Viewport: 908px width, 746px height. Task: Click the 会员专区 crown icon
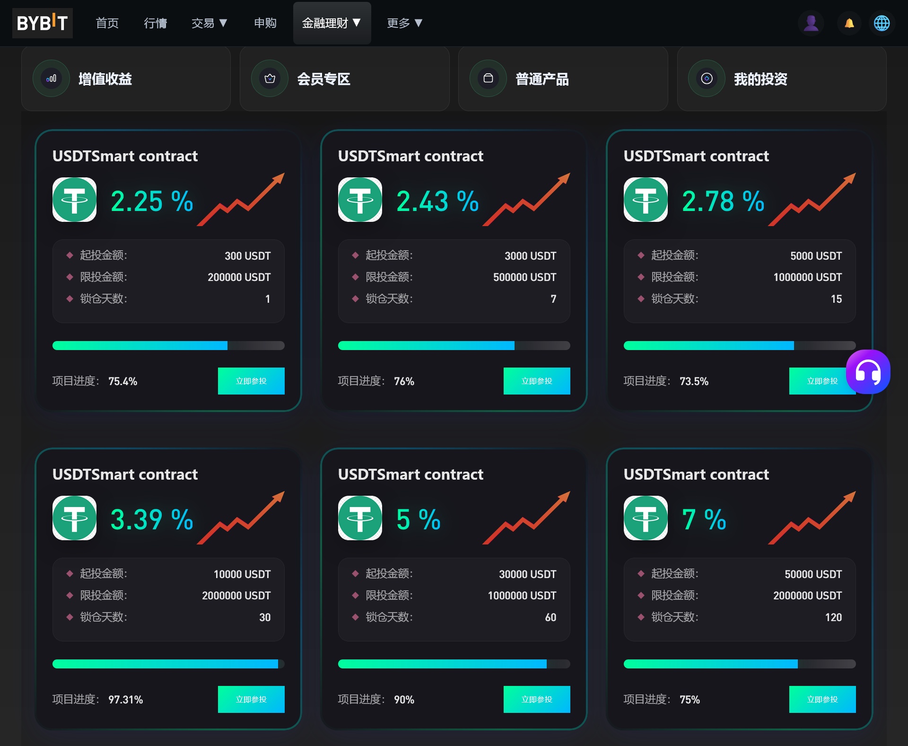point(270,79)
